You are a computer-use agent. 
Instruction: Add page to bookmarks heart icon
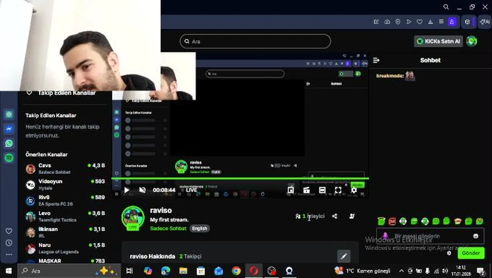click(x=419, y=22)
